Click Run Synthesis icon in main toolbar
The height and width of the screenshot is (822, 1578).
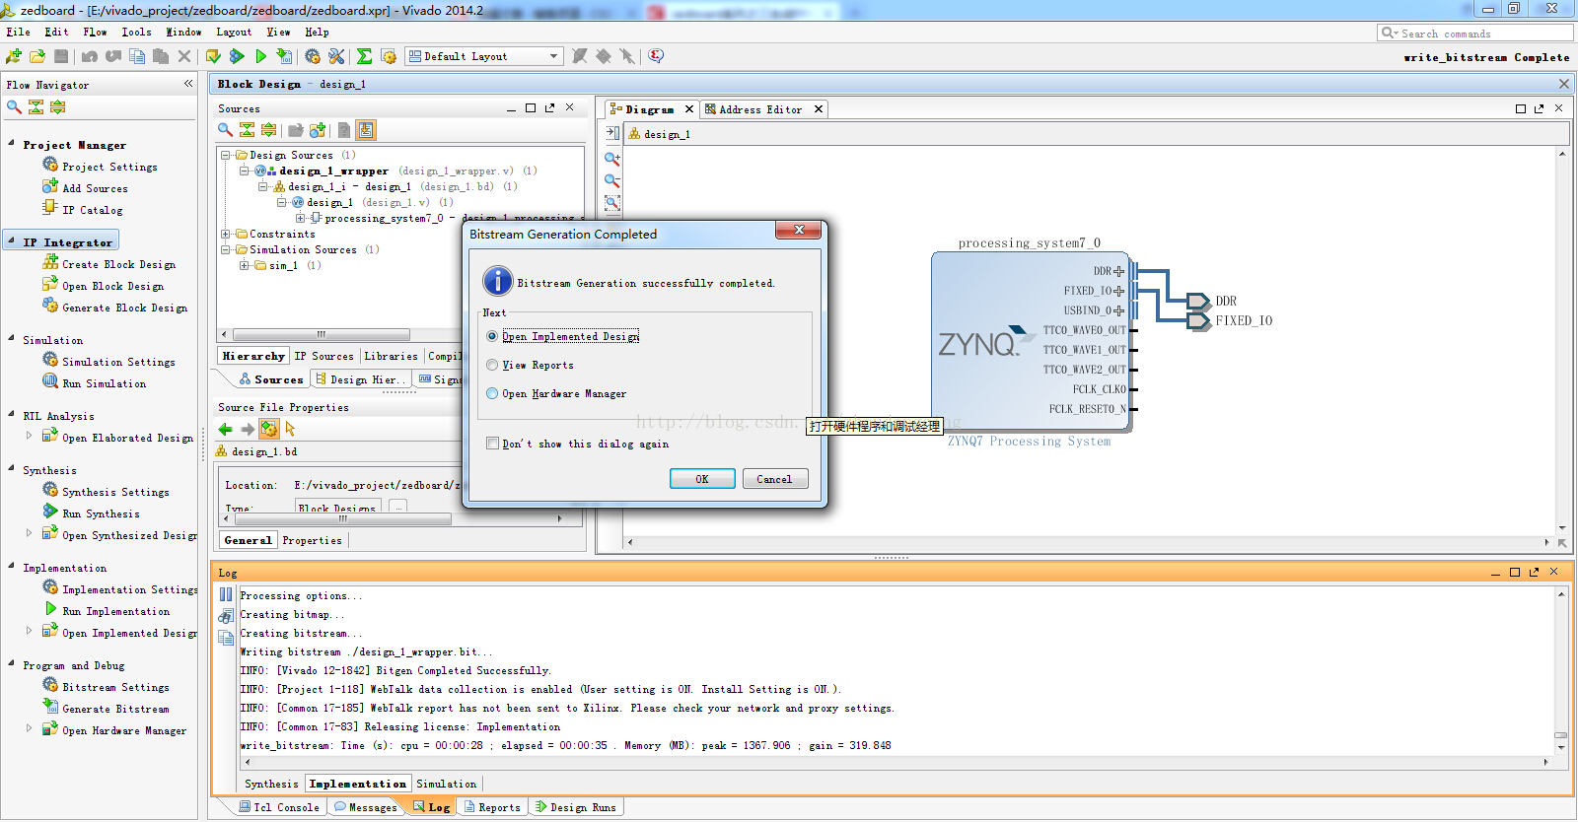[x=237, y=56]
